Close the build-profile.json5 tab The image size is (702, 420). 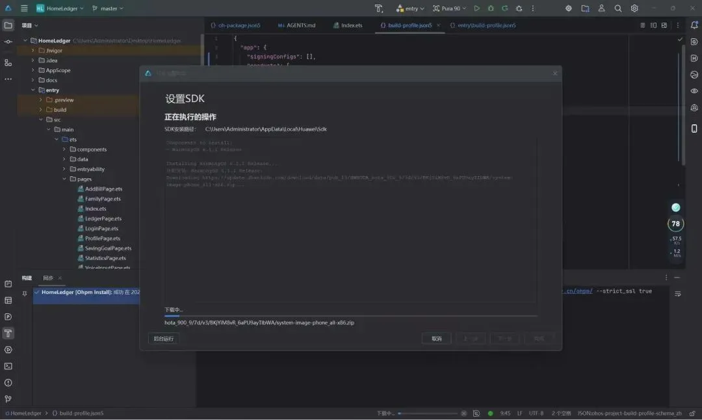pyautogui.click(x=438, y=25)
